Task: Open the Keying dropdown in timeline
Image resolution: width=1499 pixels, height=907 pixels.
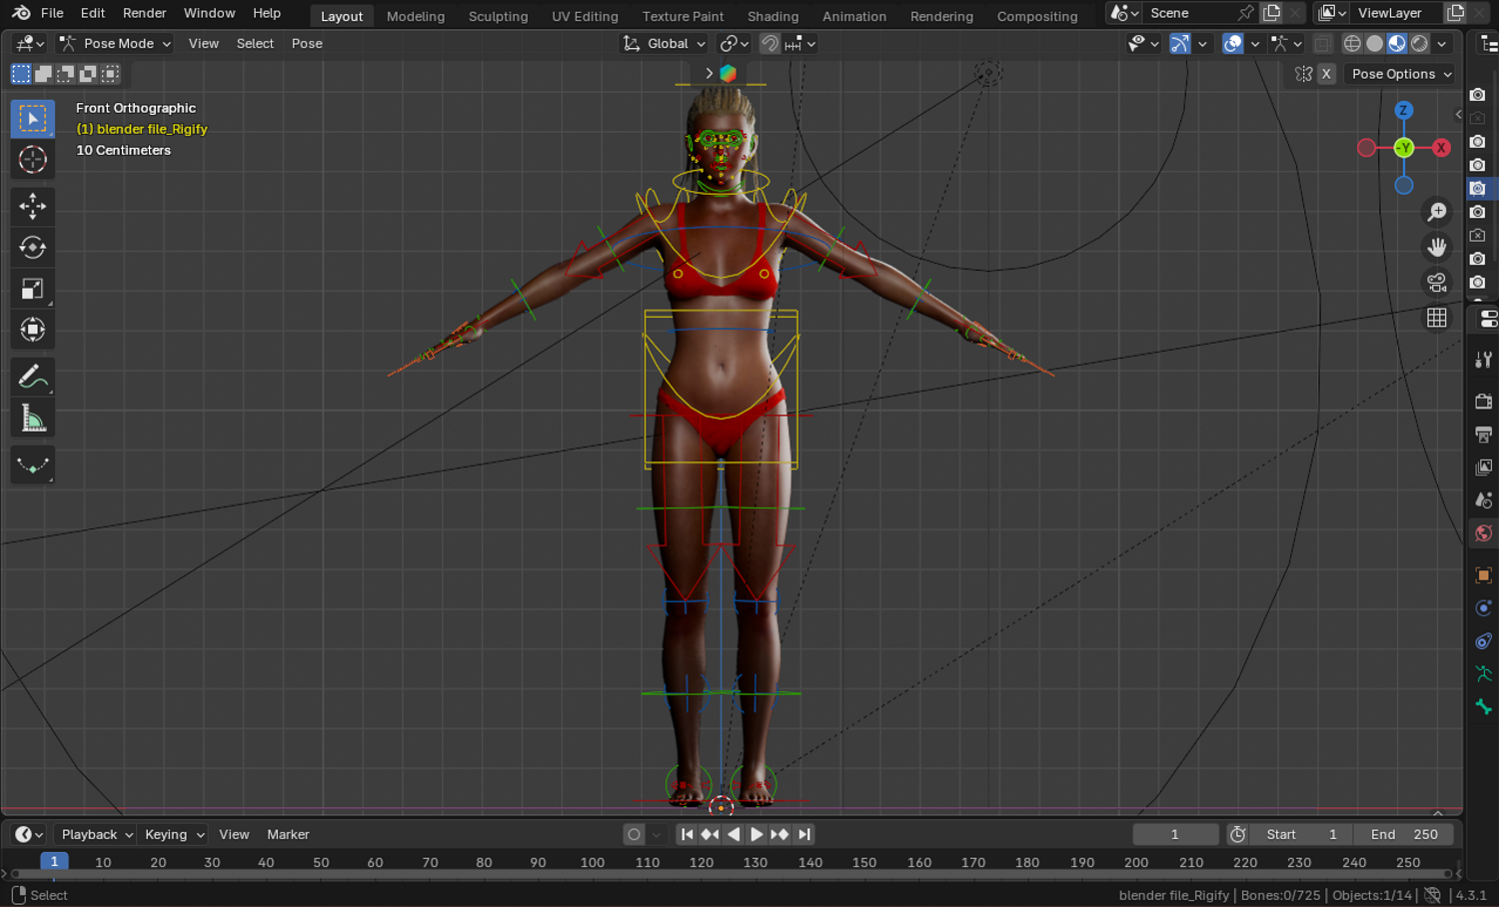Action: click(174, 834)
